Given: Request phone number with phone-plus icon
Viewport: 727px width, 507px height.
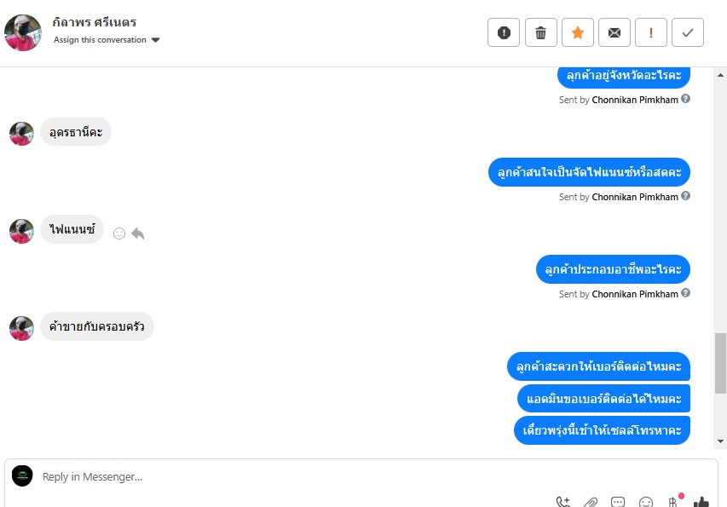Looking at the screenshot, I should click(x=563, y=502).
